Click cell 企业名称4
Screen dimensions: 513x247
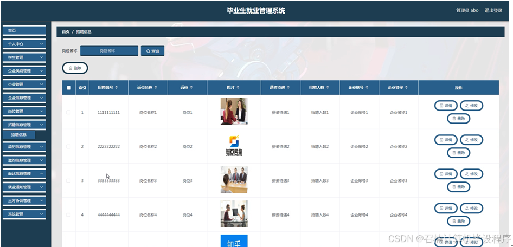coord(399,215)
